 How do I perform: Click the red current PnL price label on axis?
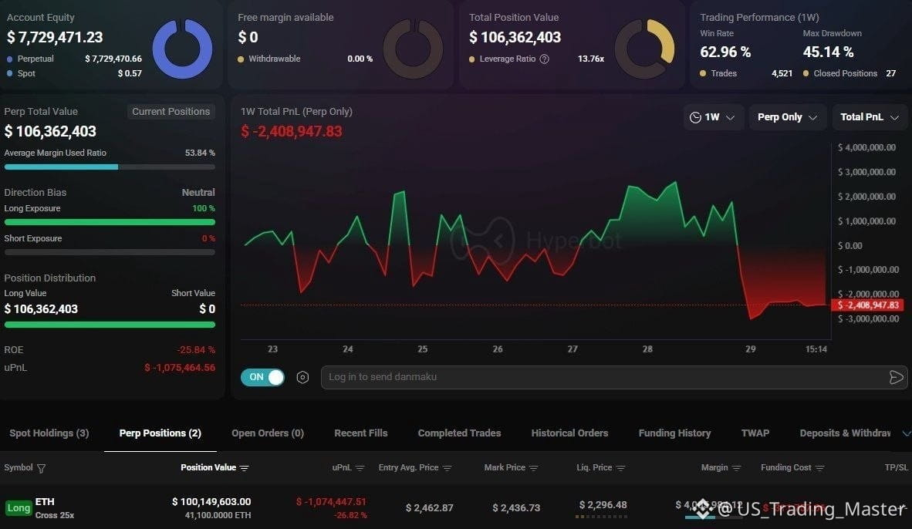[868, 305]
